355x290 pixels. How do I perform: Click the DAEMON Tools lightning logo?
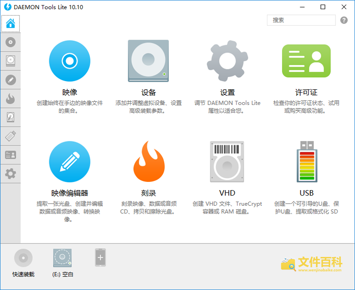(x=8, y=7)
